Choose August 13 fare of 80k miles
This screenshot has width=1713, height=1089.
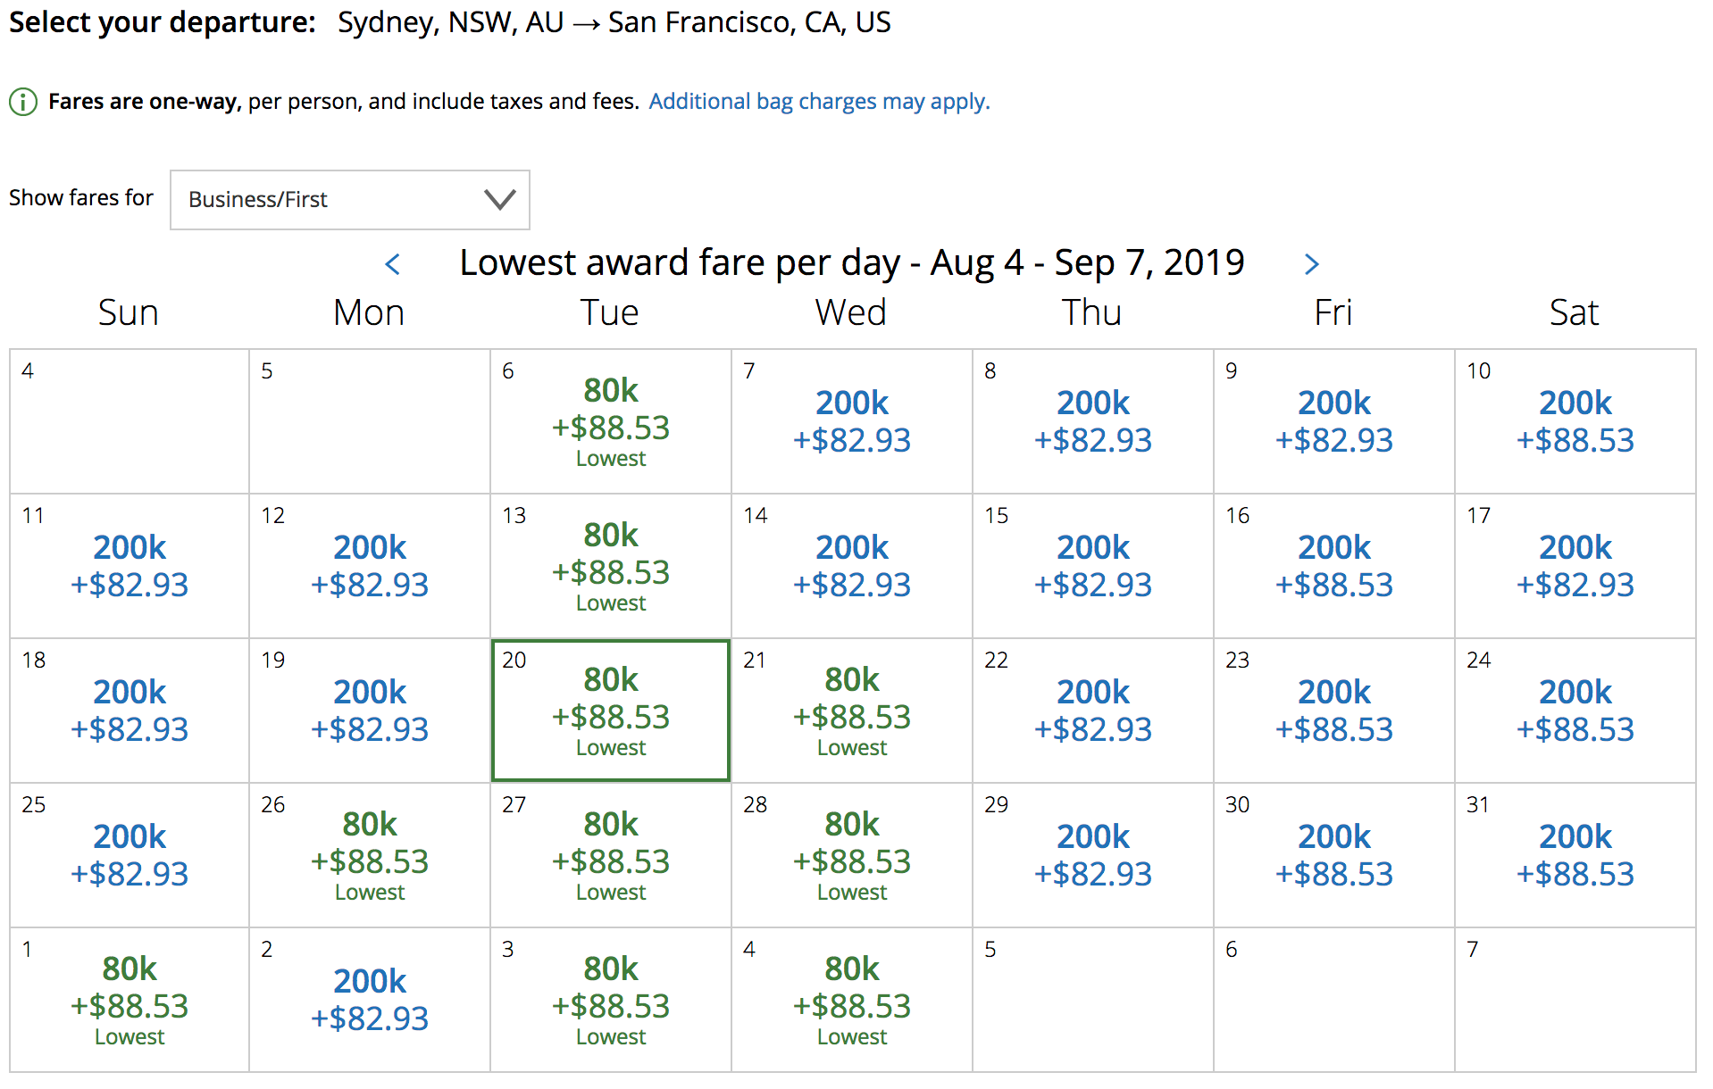(x=611, y=566)
